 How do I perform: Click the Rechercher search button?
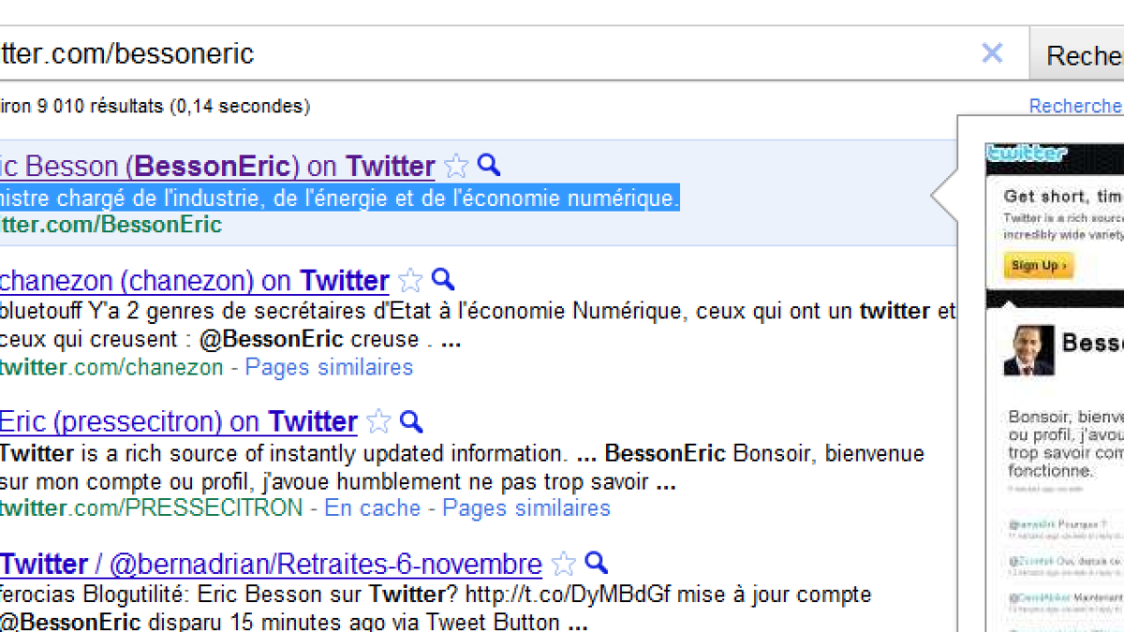(1077, 54)
